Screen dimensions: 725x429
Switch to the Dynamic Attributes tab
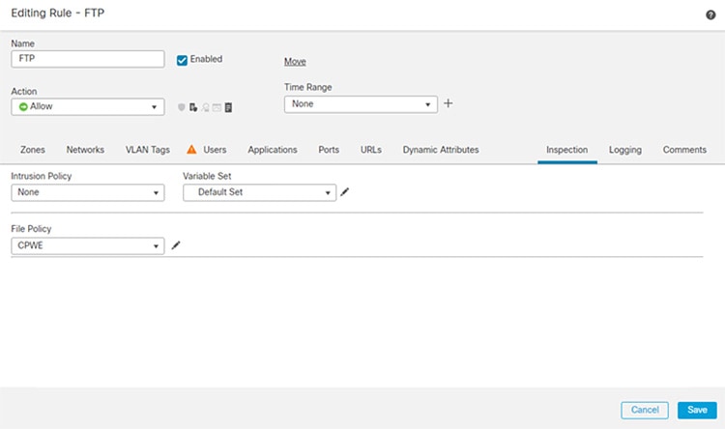[x=441, y=150]
